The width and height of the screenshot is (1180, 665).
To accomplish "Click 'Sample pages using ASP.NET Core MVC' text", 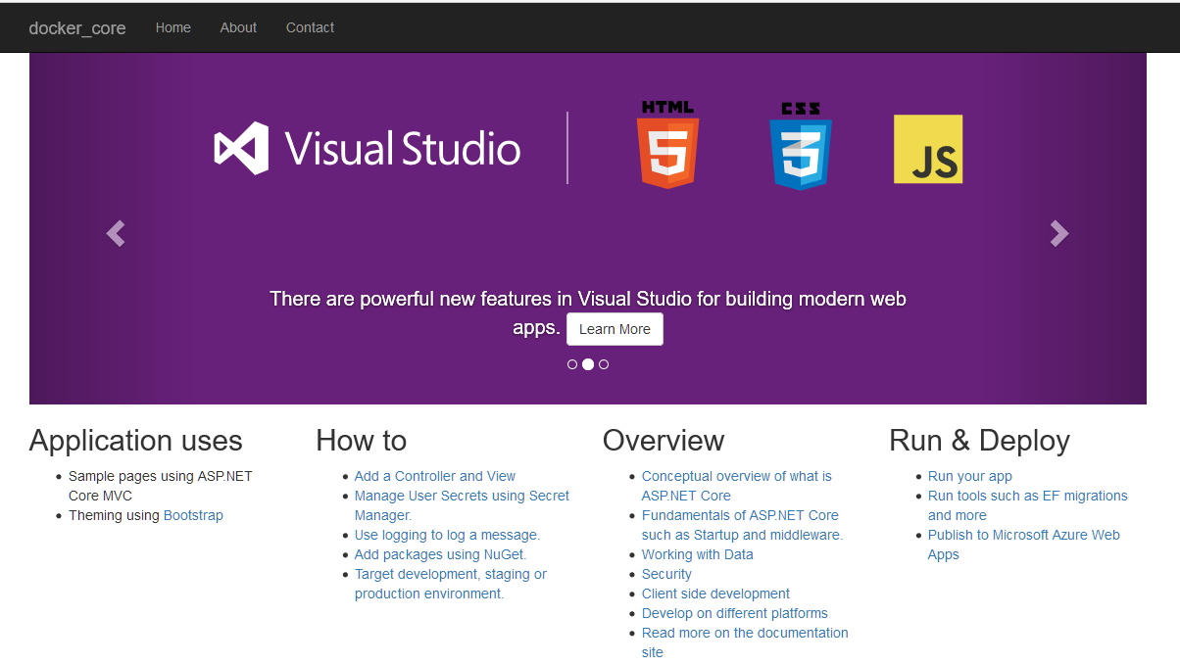I will click(x=160, y=486).
